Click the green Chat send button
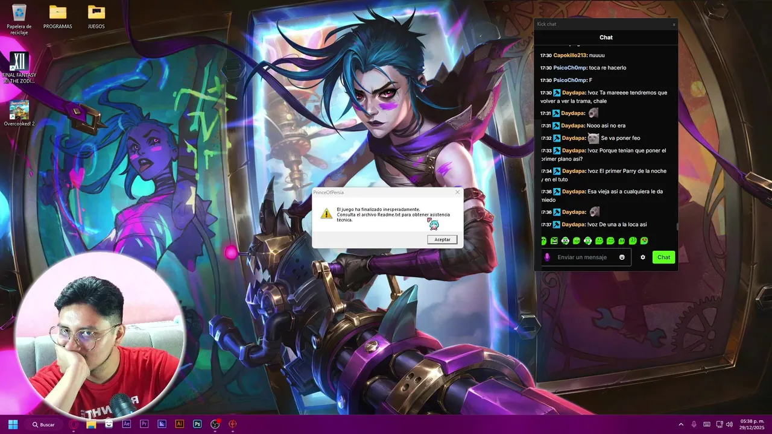Image resolution: width=772 pixels, height=434 pixels. click(663, 257)
